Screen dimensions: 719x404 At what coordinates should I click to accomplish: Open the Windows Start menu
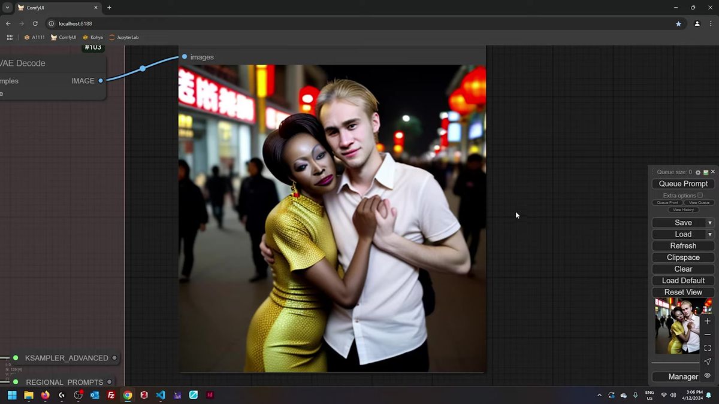[x=12, y=395]
